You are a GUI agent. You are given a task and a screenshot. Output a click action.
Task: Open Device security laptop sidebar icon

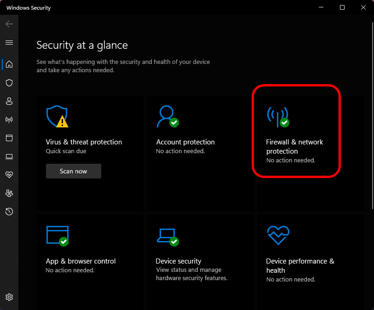[x=9, y=156]
